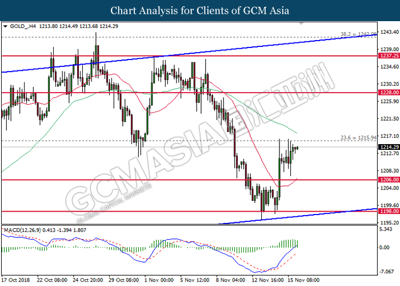The height and width of the screenshot is (286, 400).
Task: Click the triangle arrow next to GOLD_,H4
Action: click(5, 26)
